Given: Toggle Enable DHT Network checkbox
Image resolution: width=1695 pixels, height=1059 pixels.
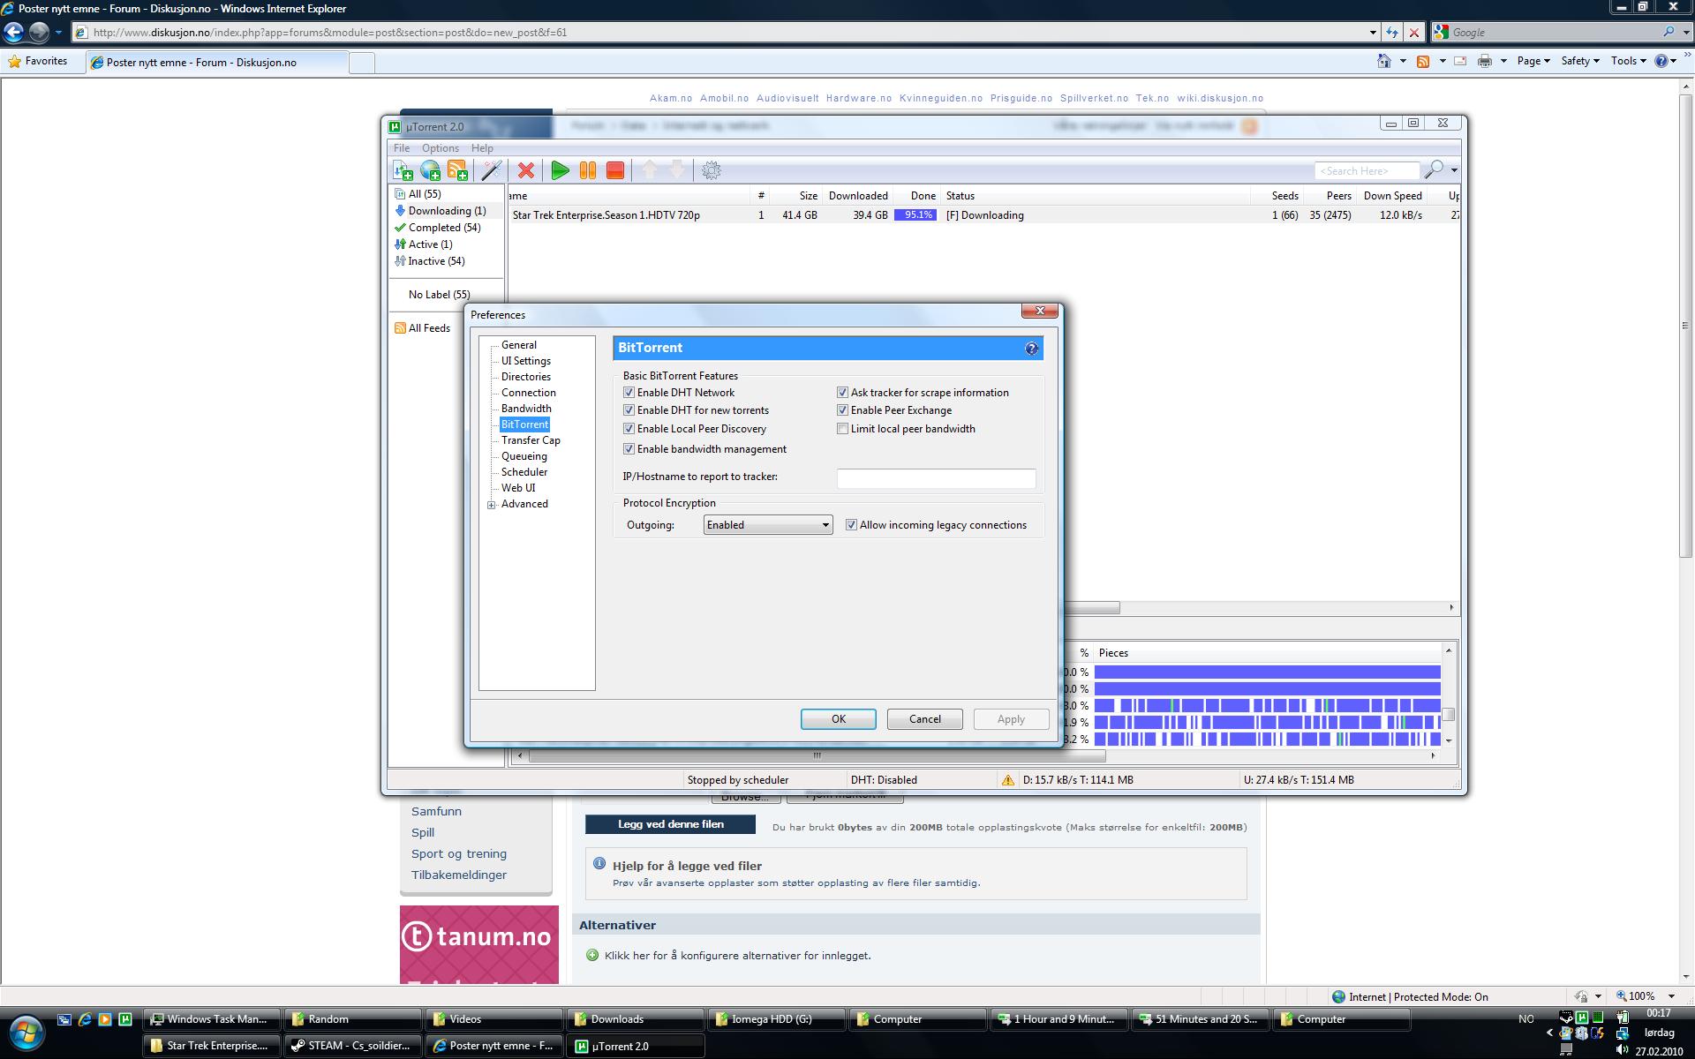Looking at the screenshot, I should 629,393.
